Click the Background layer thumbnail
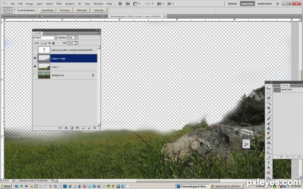 click(44, 75)
